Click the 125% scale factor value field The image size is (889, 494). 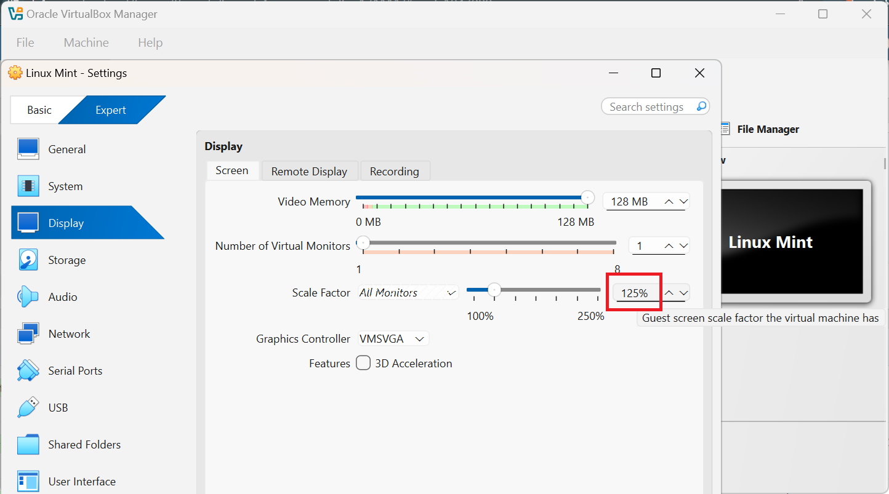click(x=635, y=293)
